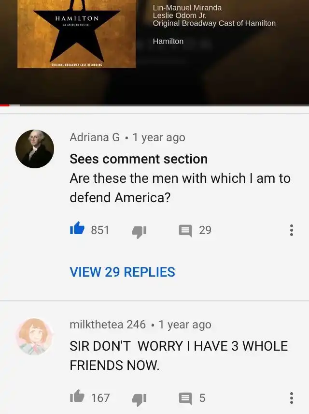Tap the Hamilton album cover artwork
Viewport: 309px width, 414px height.
point(76,34)
